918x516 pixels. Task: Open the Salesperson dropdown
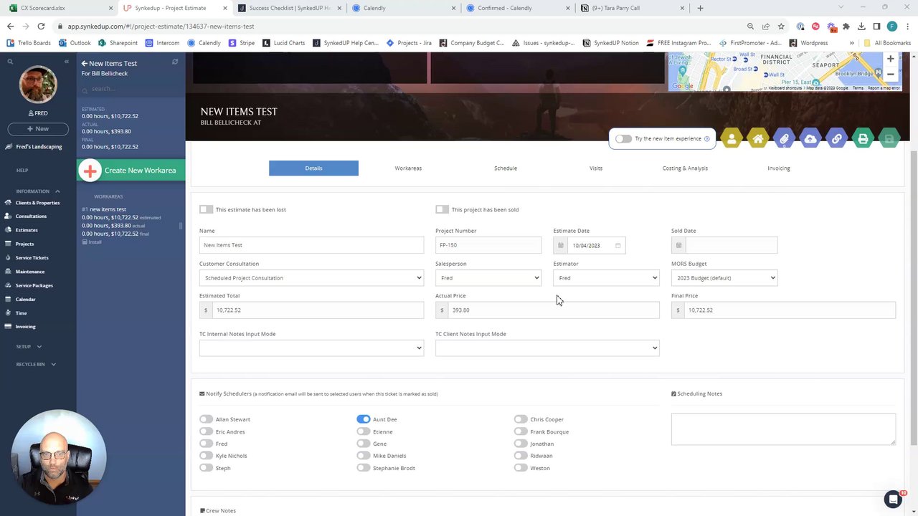point(488,278)
